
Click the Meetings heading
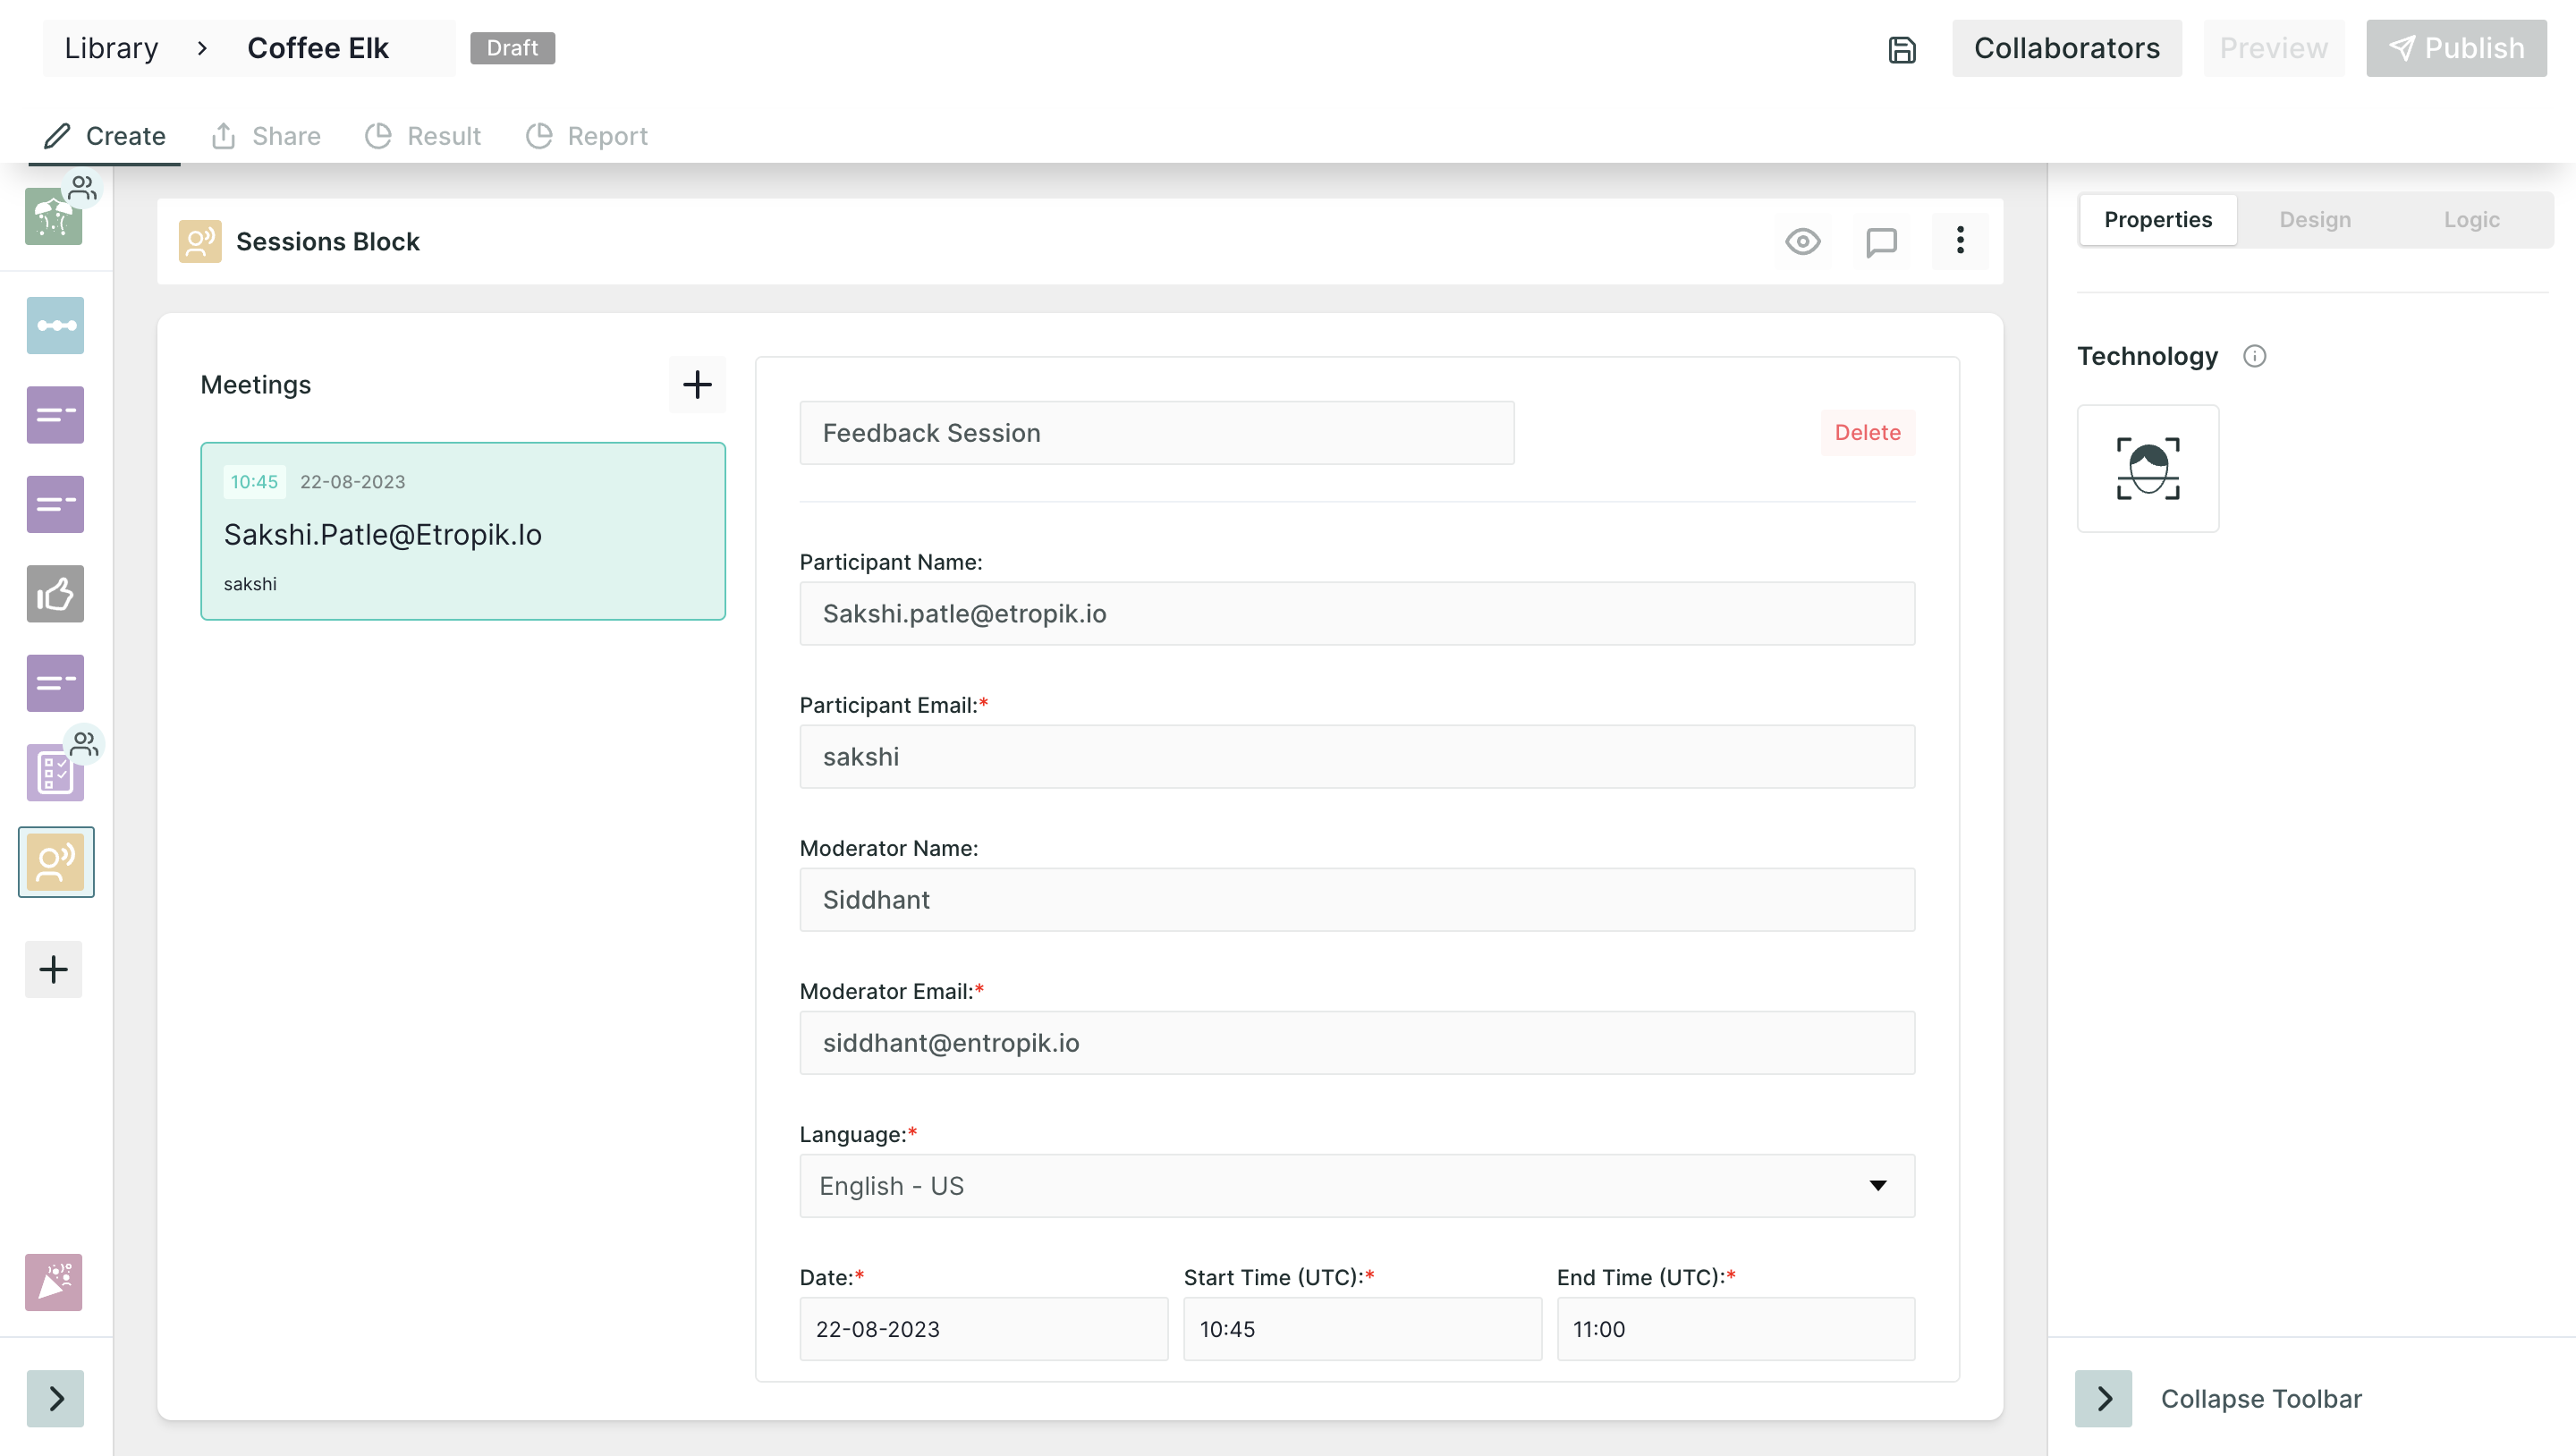tap(255, 385)
